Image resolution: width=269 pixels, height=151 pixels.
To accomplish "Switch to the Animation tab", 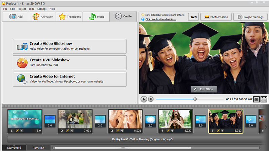I will tap(43, 16).
